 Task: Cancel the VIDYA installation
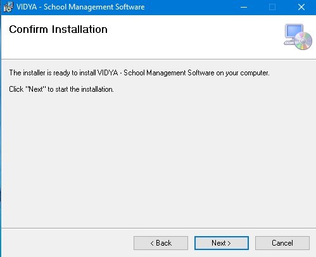point(282,243)
